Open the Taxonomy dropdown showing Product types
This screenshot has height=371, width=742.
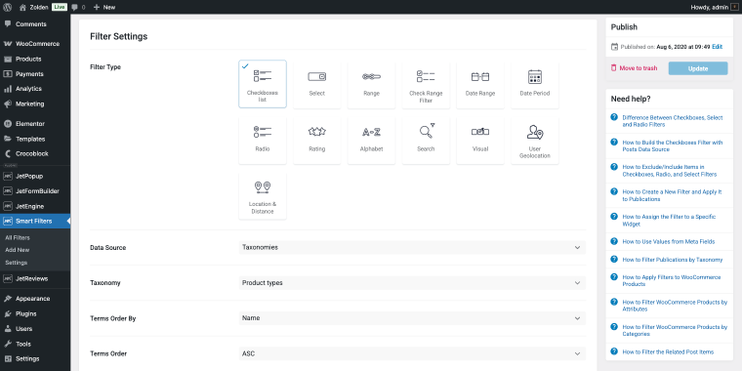(412, 283)
